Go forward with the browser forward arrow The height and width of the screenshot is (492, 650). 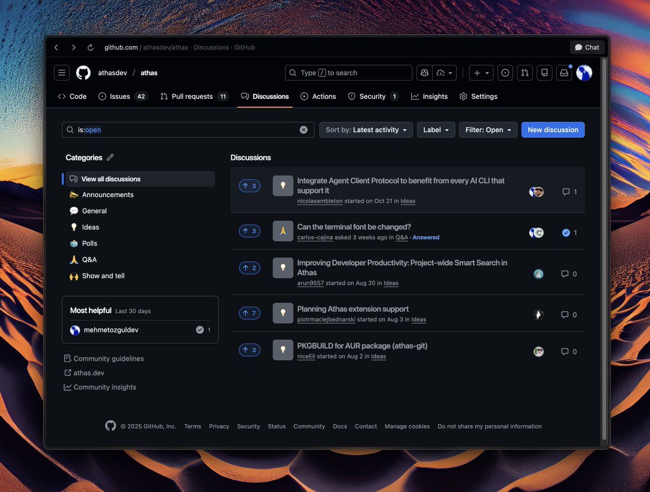pos(74,47)
